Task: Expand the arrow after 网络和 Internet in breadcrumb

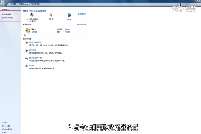Action: 30,4
